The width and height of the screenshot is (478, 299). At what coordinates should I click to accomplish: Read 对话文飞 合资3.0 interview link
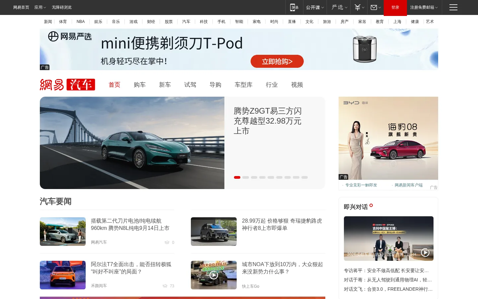pyautogui.click(x=388, y=289)
